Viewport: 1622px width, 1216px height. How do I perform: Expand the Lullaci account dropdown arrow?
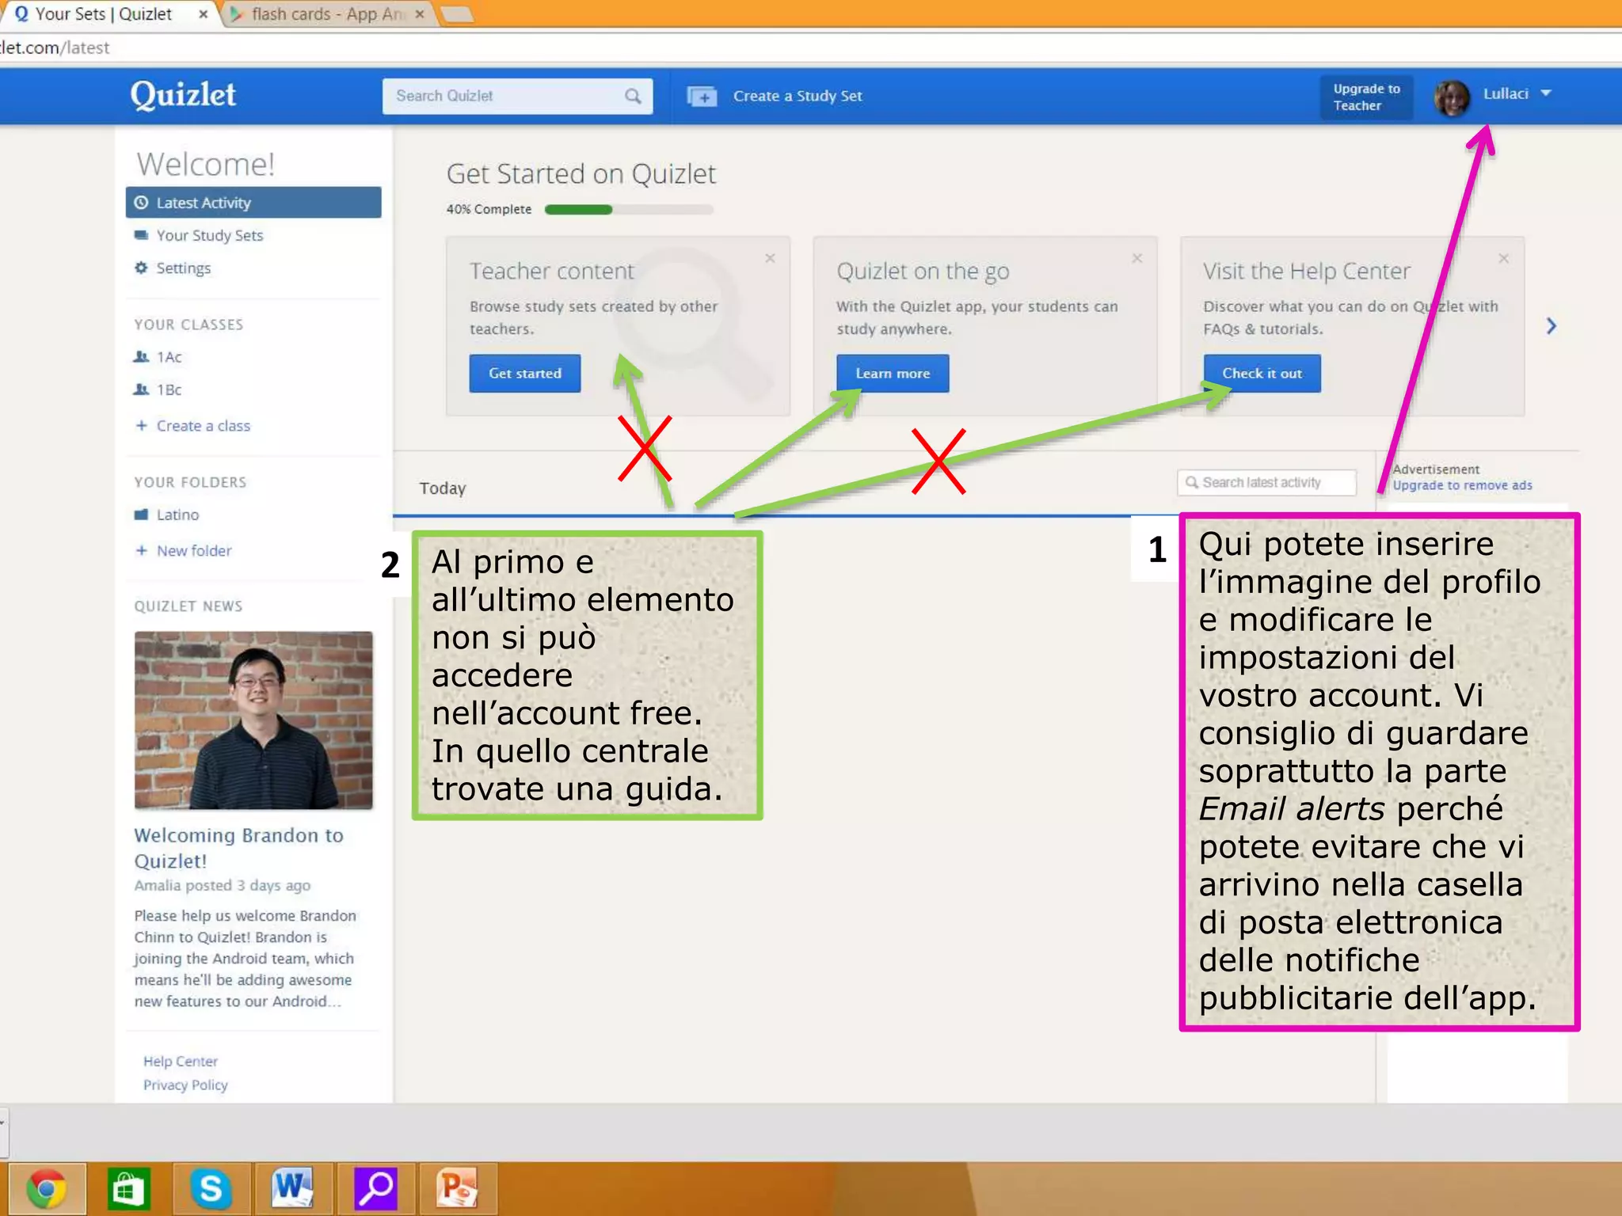[x=1546, y=93]
